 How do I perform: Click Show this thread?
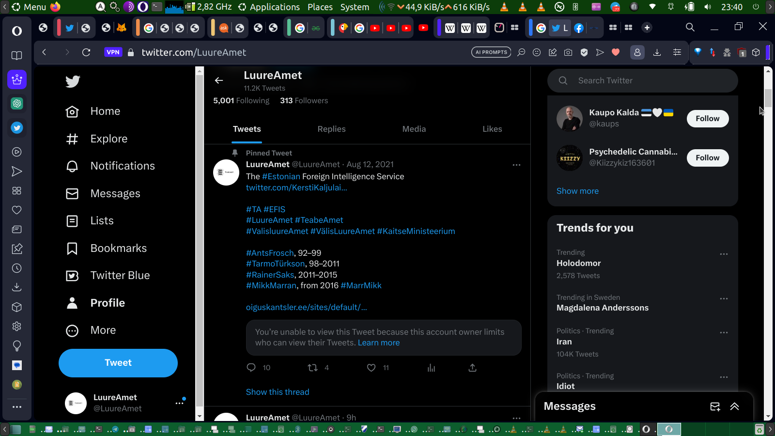click(278, 392)
